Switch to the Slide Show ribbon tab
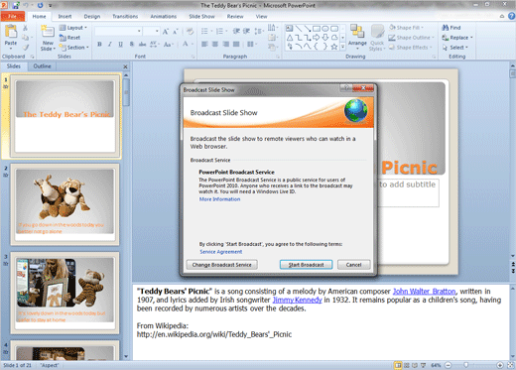Viewport: 516px width, 370px height. pyautogui.click(x=201, y=16)
